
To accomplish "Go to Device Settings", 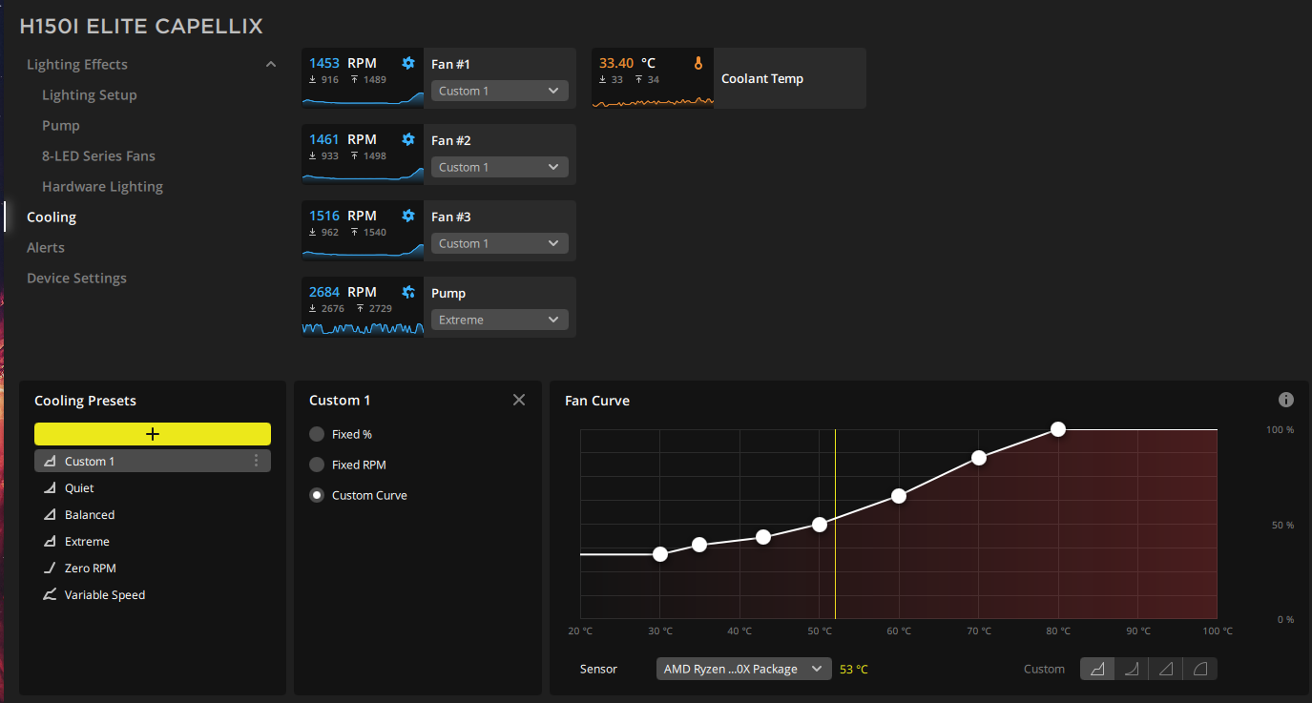I will pos(76,278).
